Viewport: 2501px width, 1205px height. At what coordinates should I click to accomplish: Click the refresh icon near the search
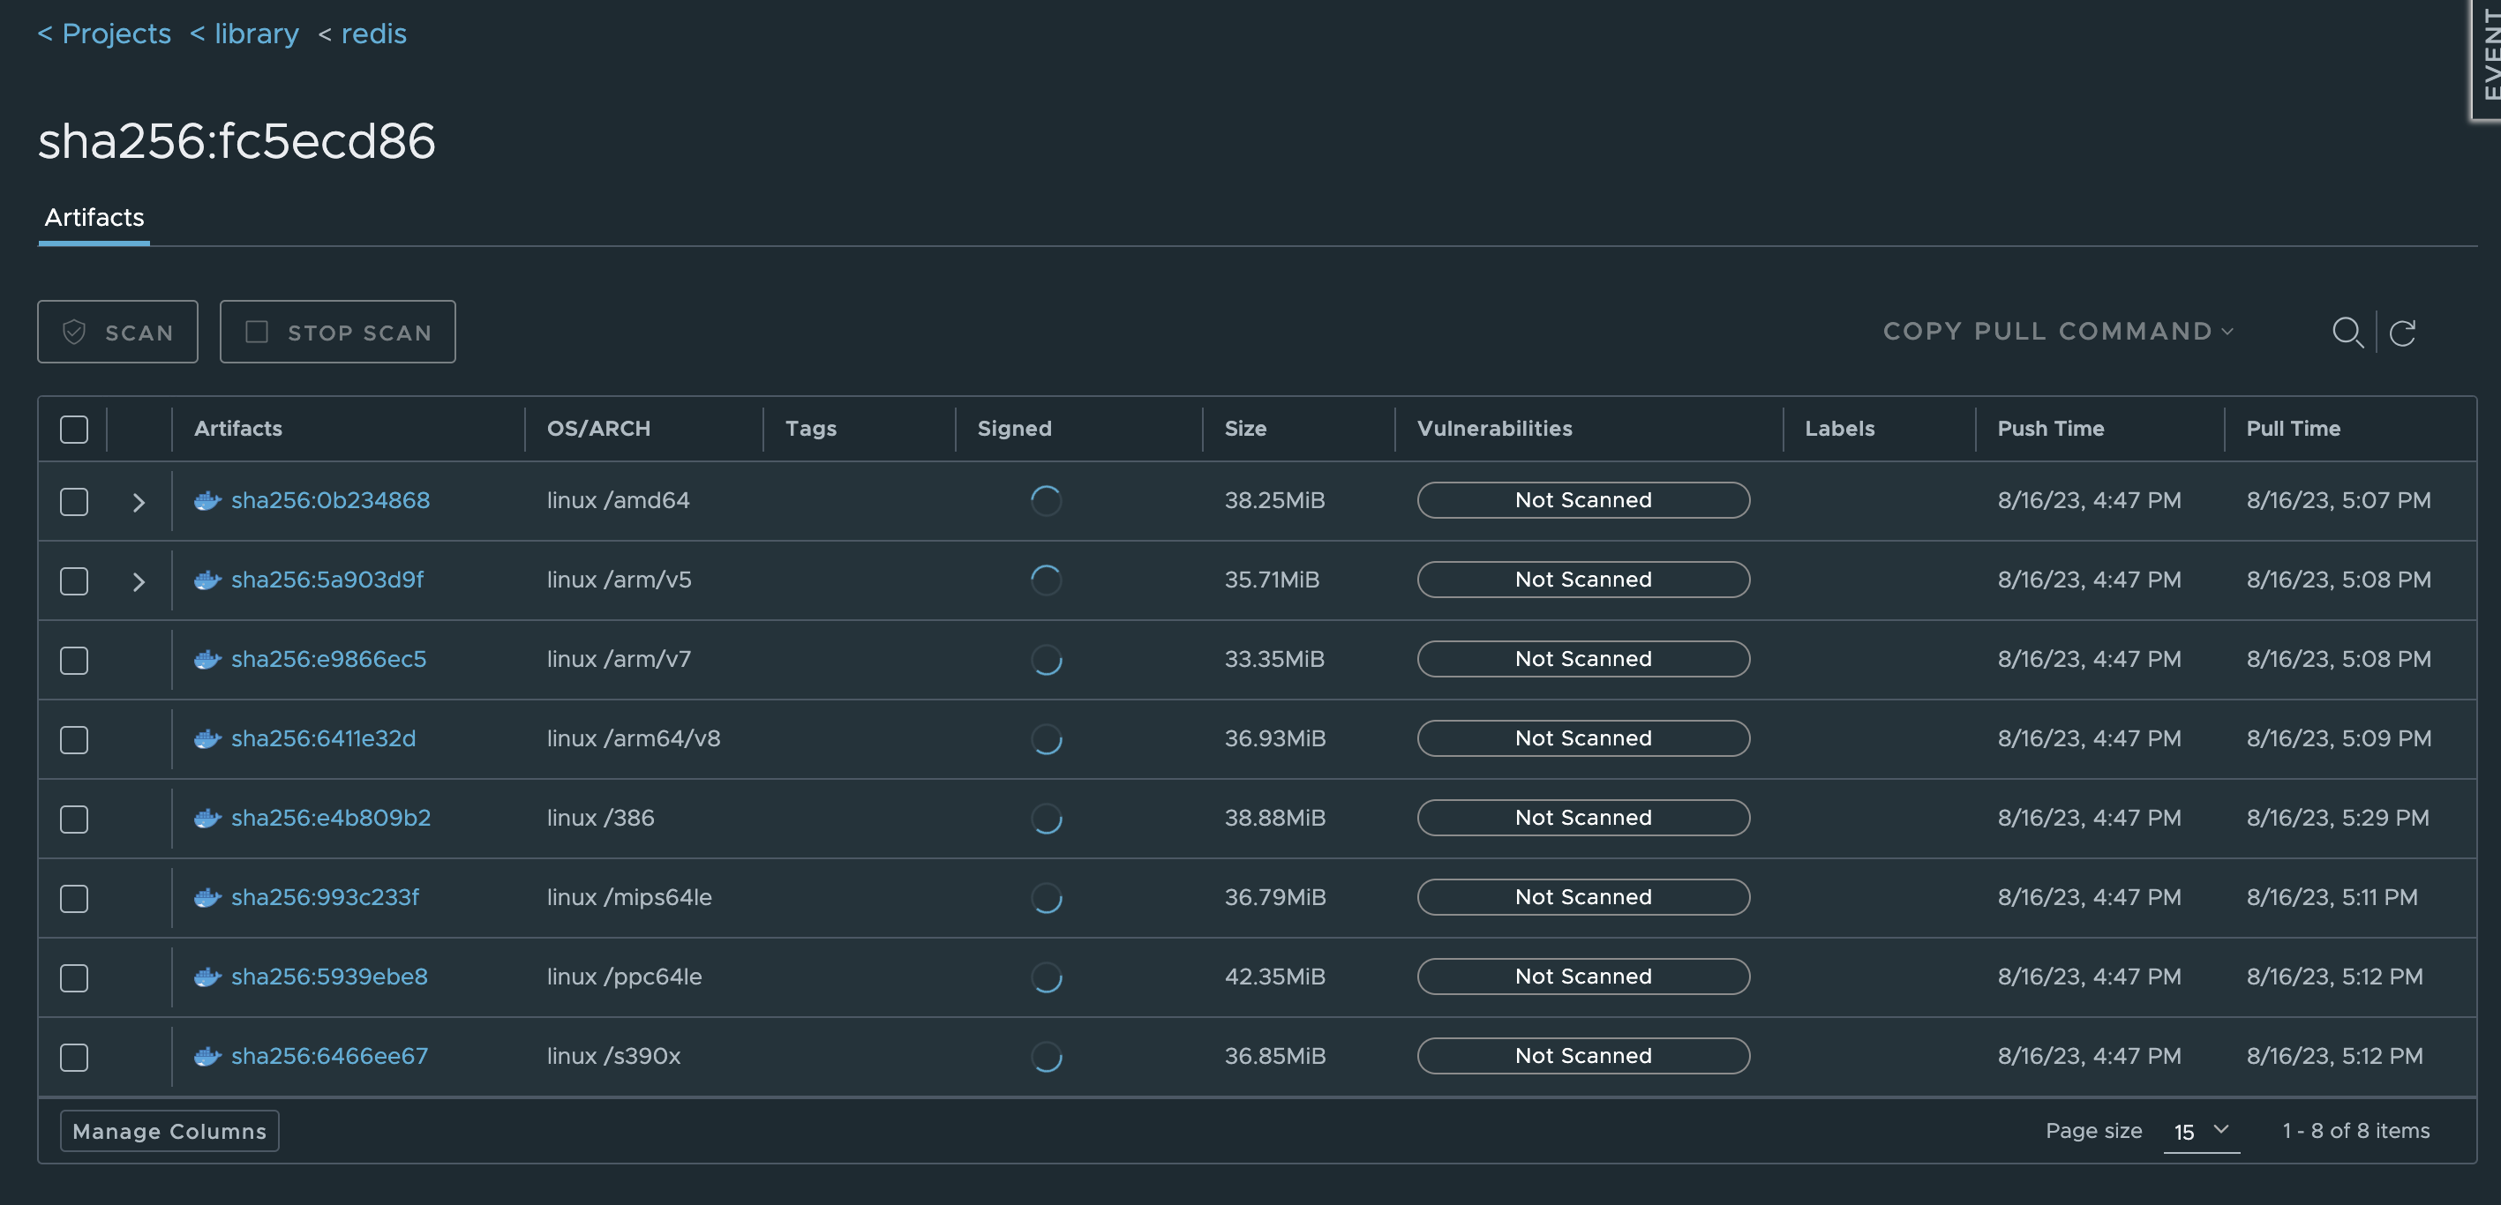point(2403,333)
